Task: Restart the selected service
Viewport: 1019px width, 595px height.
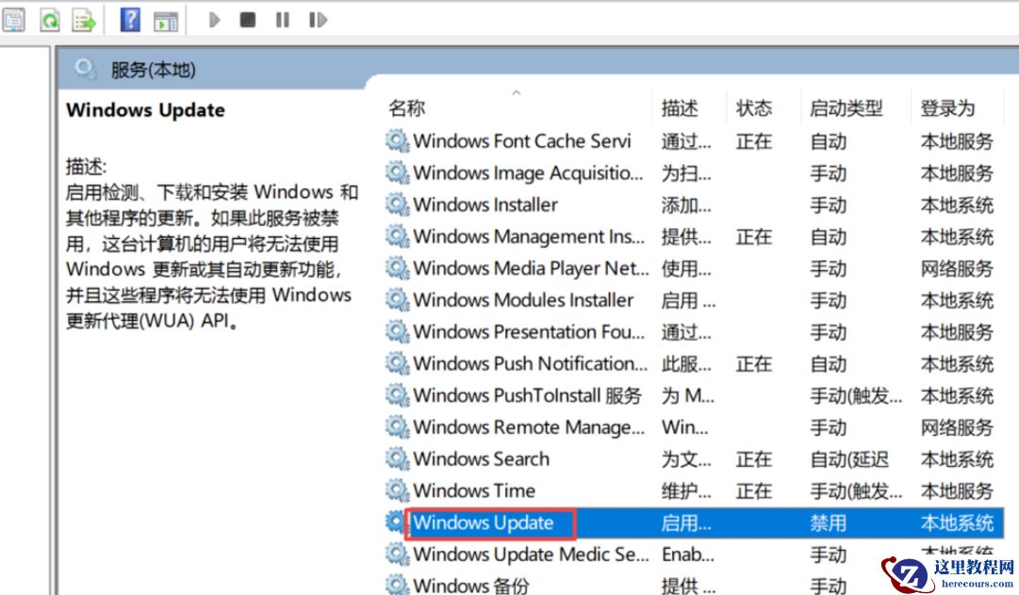Action: [318, 19]
